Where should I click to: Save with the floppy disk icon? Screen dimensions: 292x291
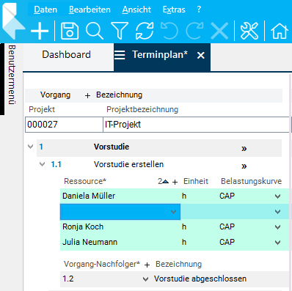point(70,31)
